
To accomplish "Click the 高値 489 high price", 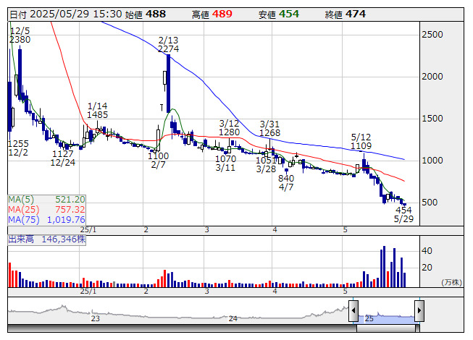I will click(212, 14).
